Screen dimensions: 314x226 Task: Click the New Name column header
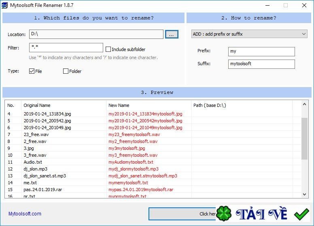pyautogui.click(x=149, y=105)
